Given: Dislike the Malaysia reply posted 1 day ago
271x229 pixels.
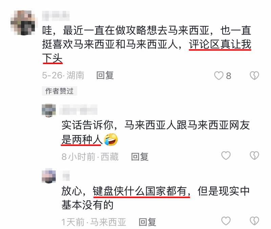Looking at the screenshot, I should (x=254, y=221).
